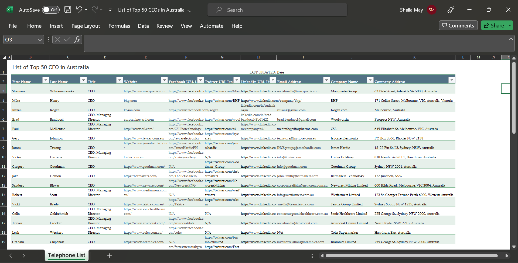The image size is (518, 263).
Task: Open Insert Function fx dialog
Action: point(77,40)
